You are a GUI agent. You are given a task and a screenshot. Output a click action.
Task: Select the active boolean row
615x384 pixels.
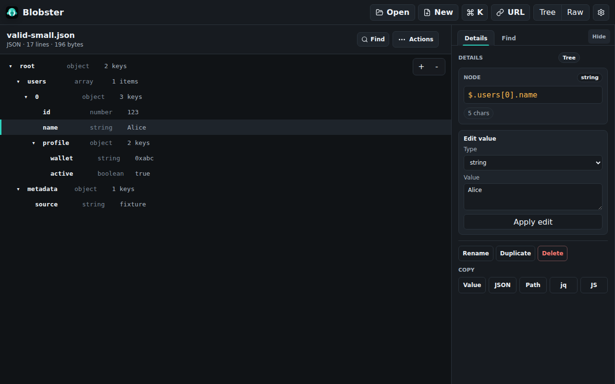[x=226, y=173]
